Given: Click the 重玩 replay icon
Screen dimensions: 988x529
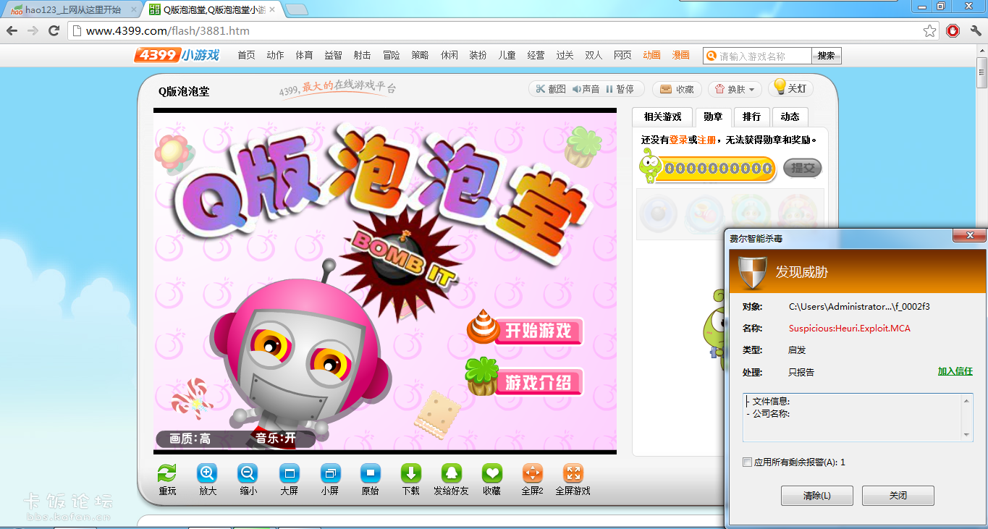Looking at the screenshot, I should click(167, 474).
